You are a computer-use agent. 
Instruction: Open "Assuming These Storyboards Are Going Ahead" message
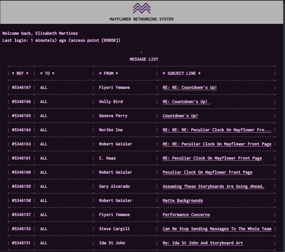pyautogui.click(x=213, y=187)
